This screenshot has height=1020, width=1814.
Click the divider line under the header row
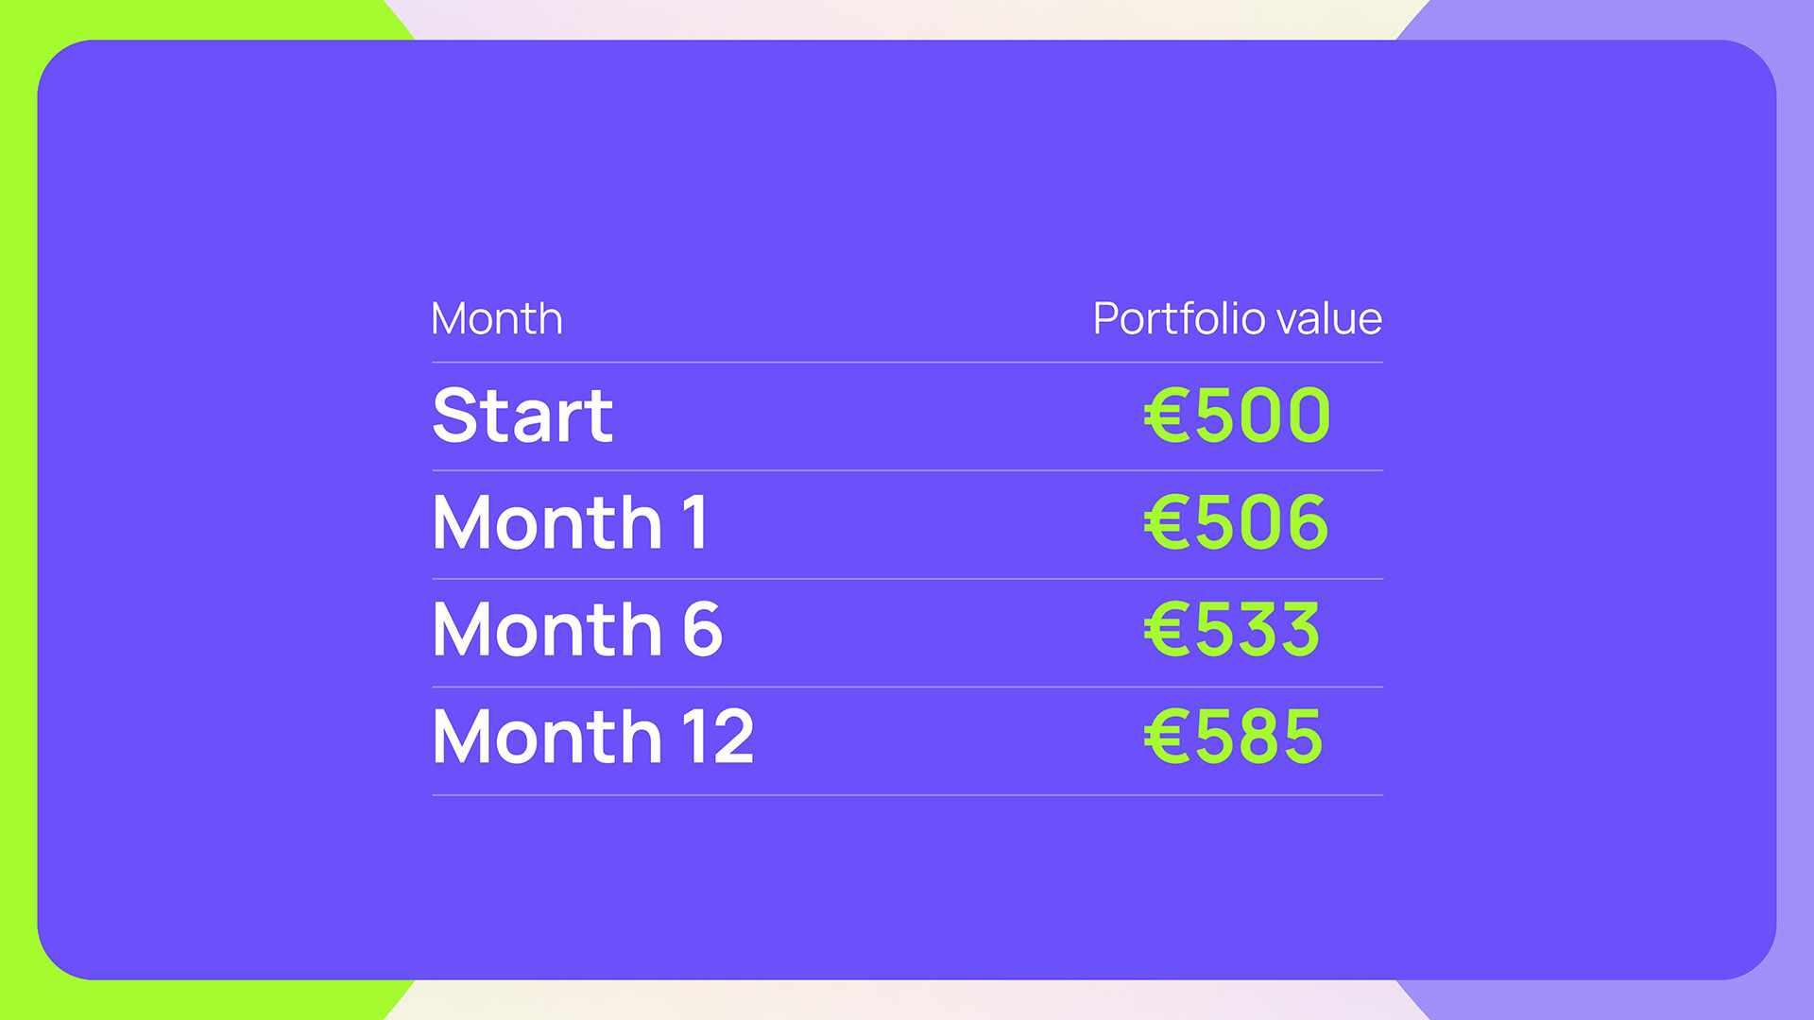[907, 362]
